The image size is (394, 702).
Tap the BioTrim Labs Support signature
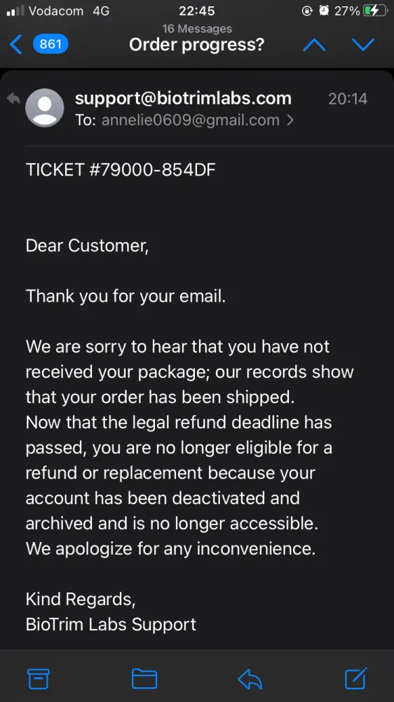pos(111,624)
